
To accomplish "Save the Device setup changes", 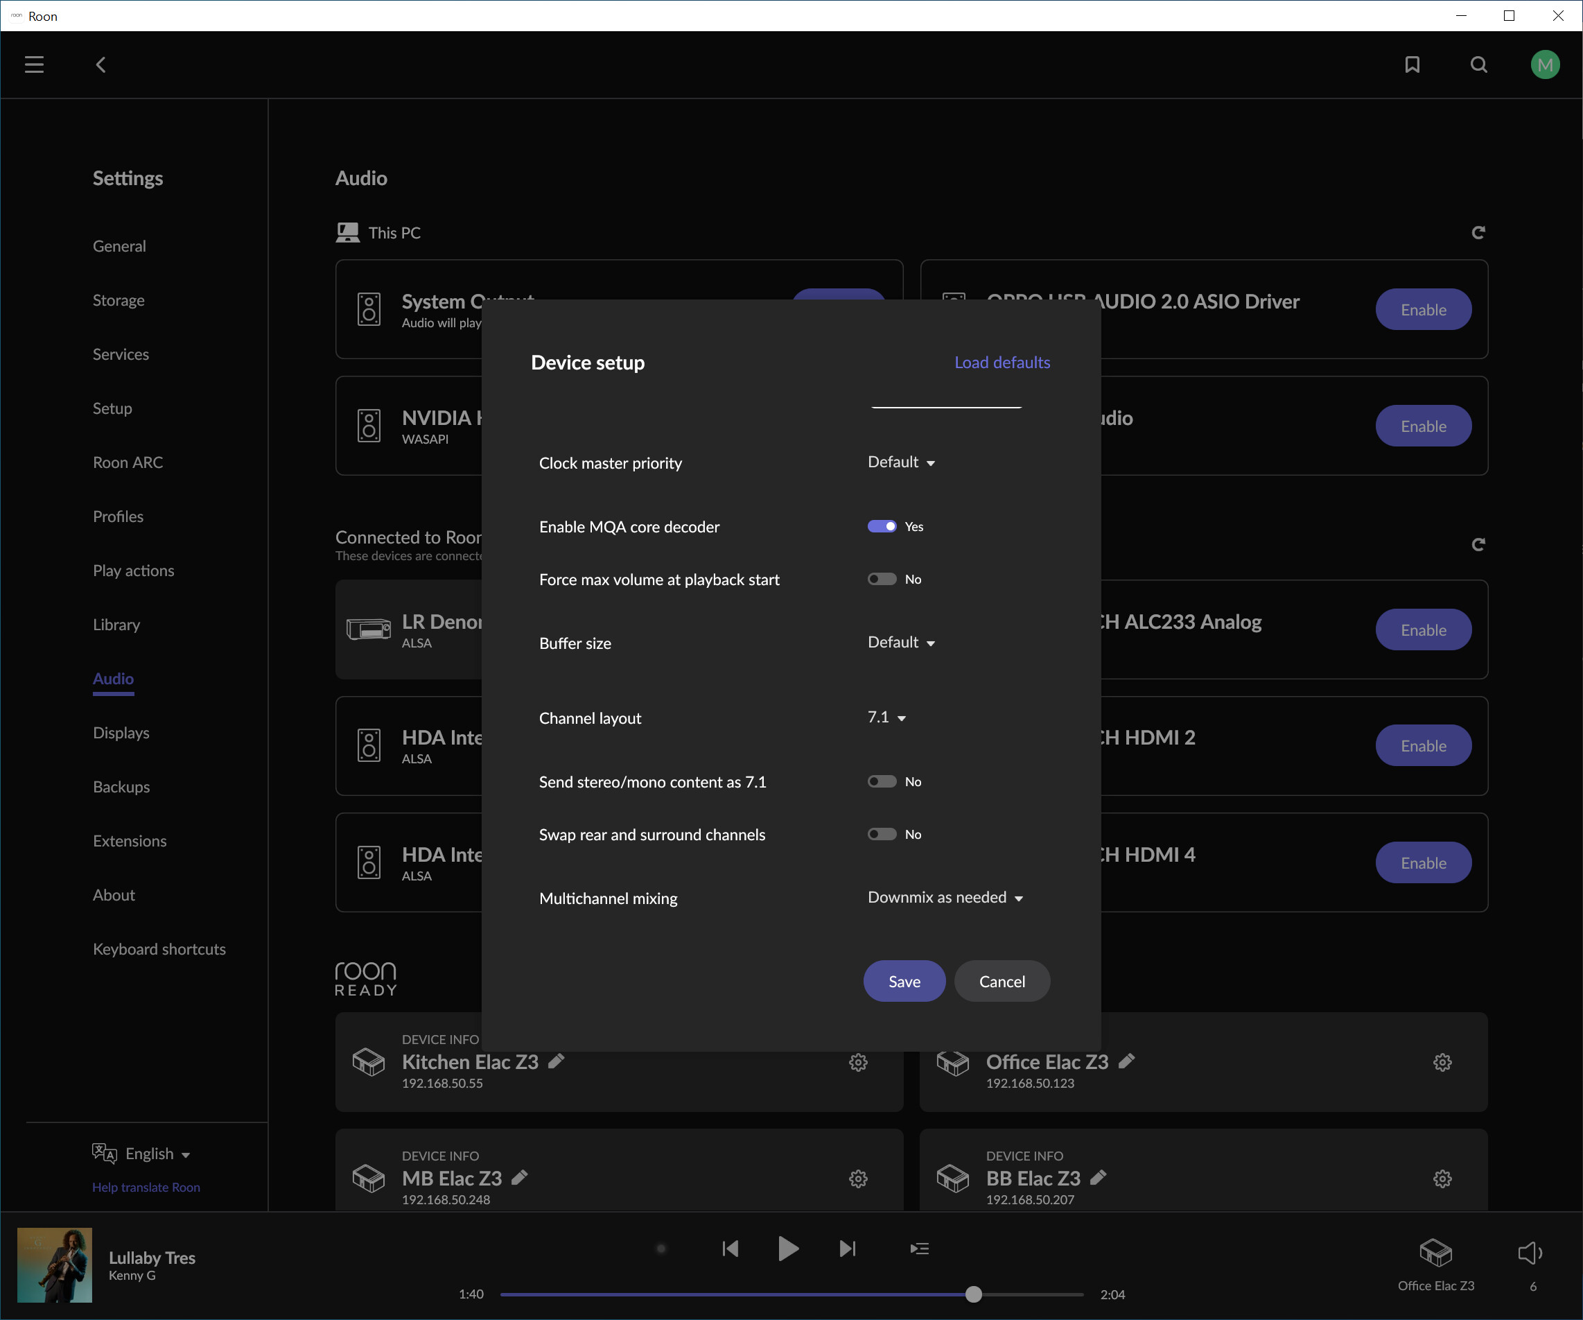I will (904, 981).
